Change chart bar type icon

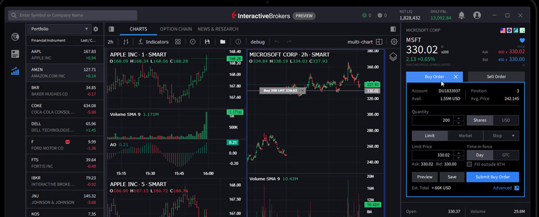point(126,42)
